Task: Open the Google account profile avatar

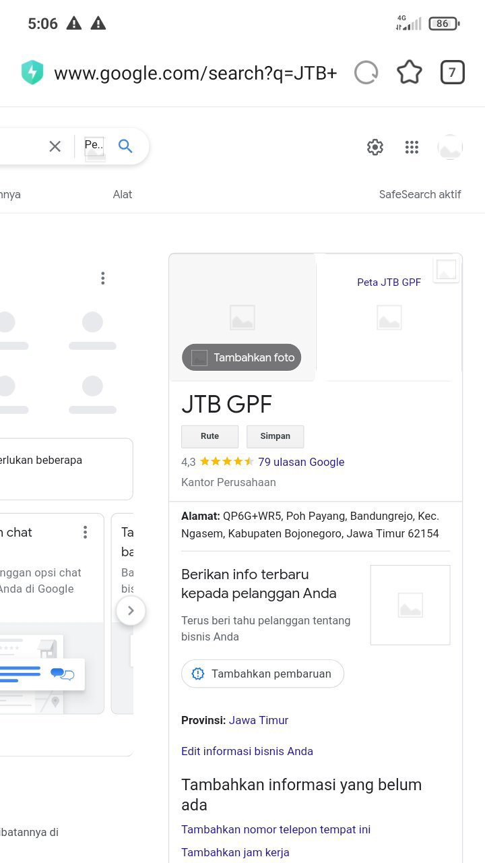Action: click(x=449, y=147)
